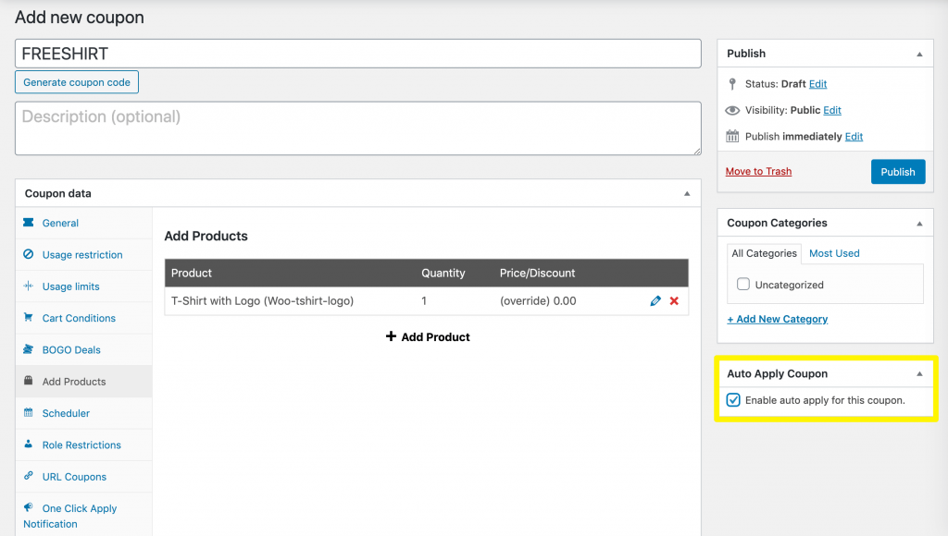Collapse the Auto Apply Coupon panel
Screen dimensions: 948x536
[x=919, y=374]
